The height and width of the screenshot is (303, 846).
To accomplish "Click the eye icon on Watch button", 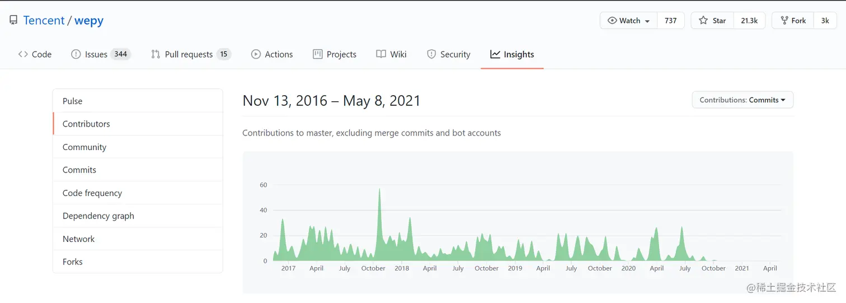I will coord(612,20).
